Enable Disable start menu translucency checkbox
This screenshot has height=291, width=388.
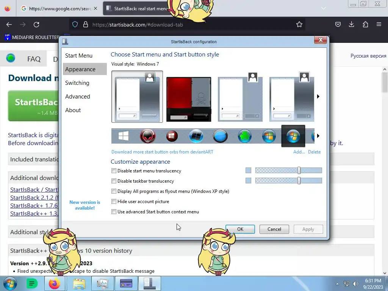click(x=114, y=171)
